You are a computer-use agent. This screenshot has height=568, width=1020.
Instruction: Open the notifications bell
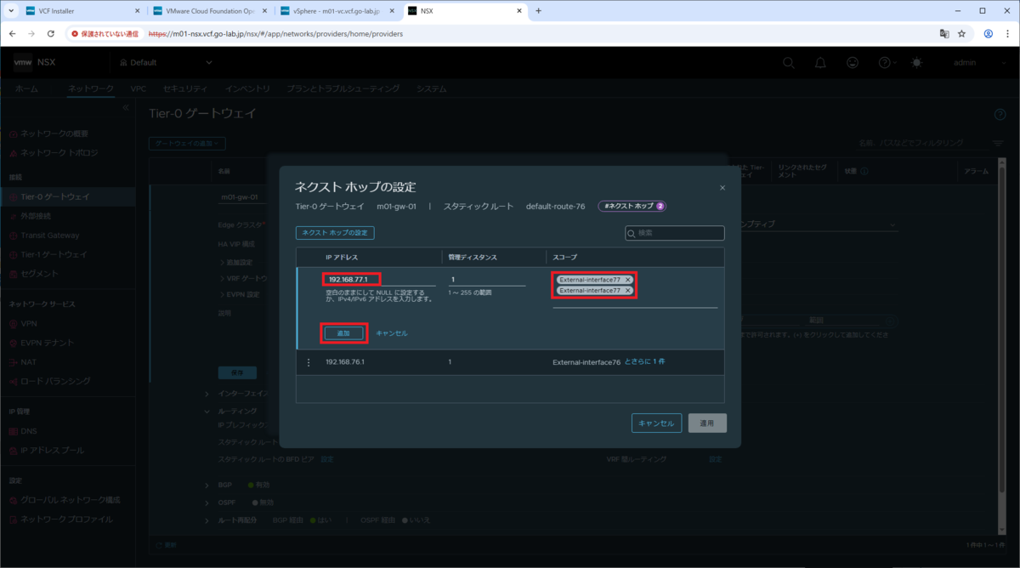click(x=820, y=63)
